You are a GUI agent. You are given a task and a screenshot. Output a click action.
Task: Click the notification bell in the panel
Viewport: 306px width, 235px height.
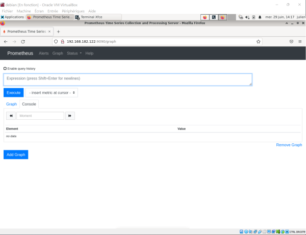260,17
